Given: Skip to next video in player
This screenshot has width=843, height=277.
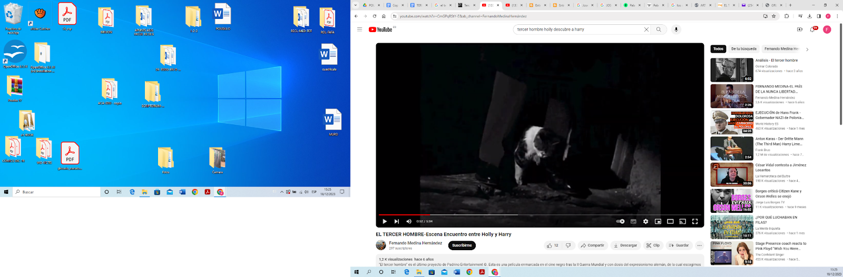Looking at the screenshot, I should 397,221.
